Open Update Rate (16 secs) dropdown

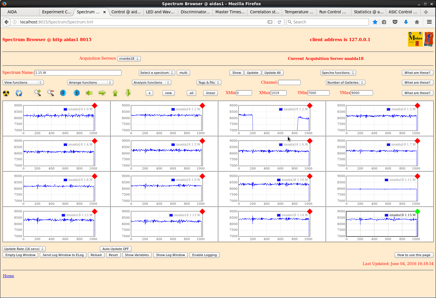click(x=24, y=249)
